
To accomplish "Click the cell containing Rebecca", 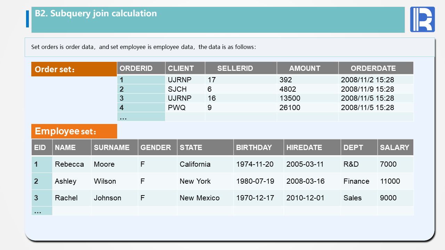I will 70,164.
